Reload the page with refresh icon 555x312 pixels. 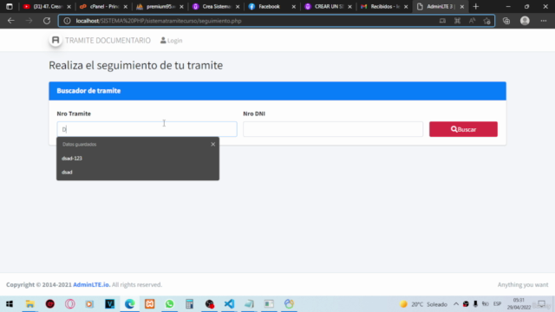pyautogui.click(x=47, y=21)
